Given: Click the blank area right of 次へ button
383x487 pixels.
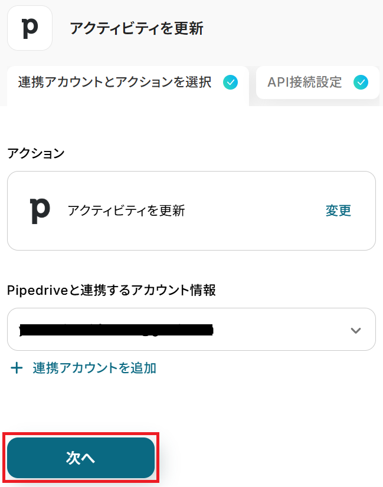Looking at the screenshot, I should coord(266,458).
